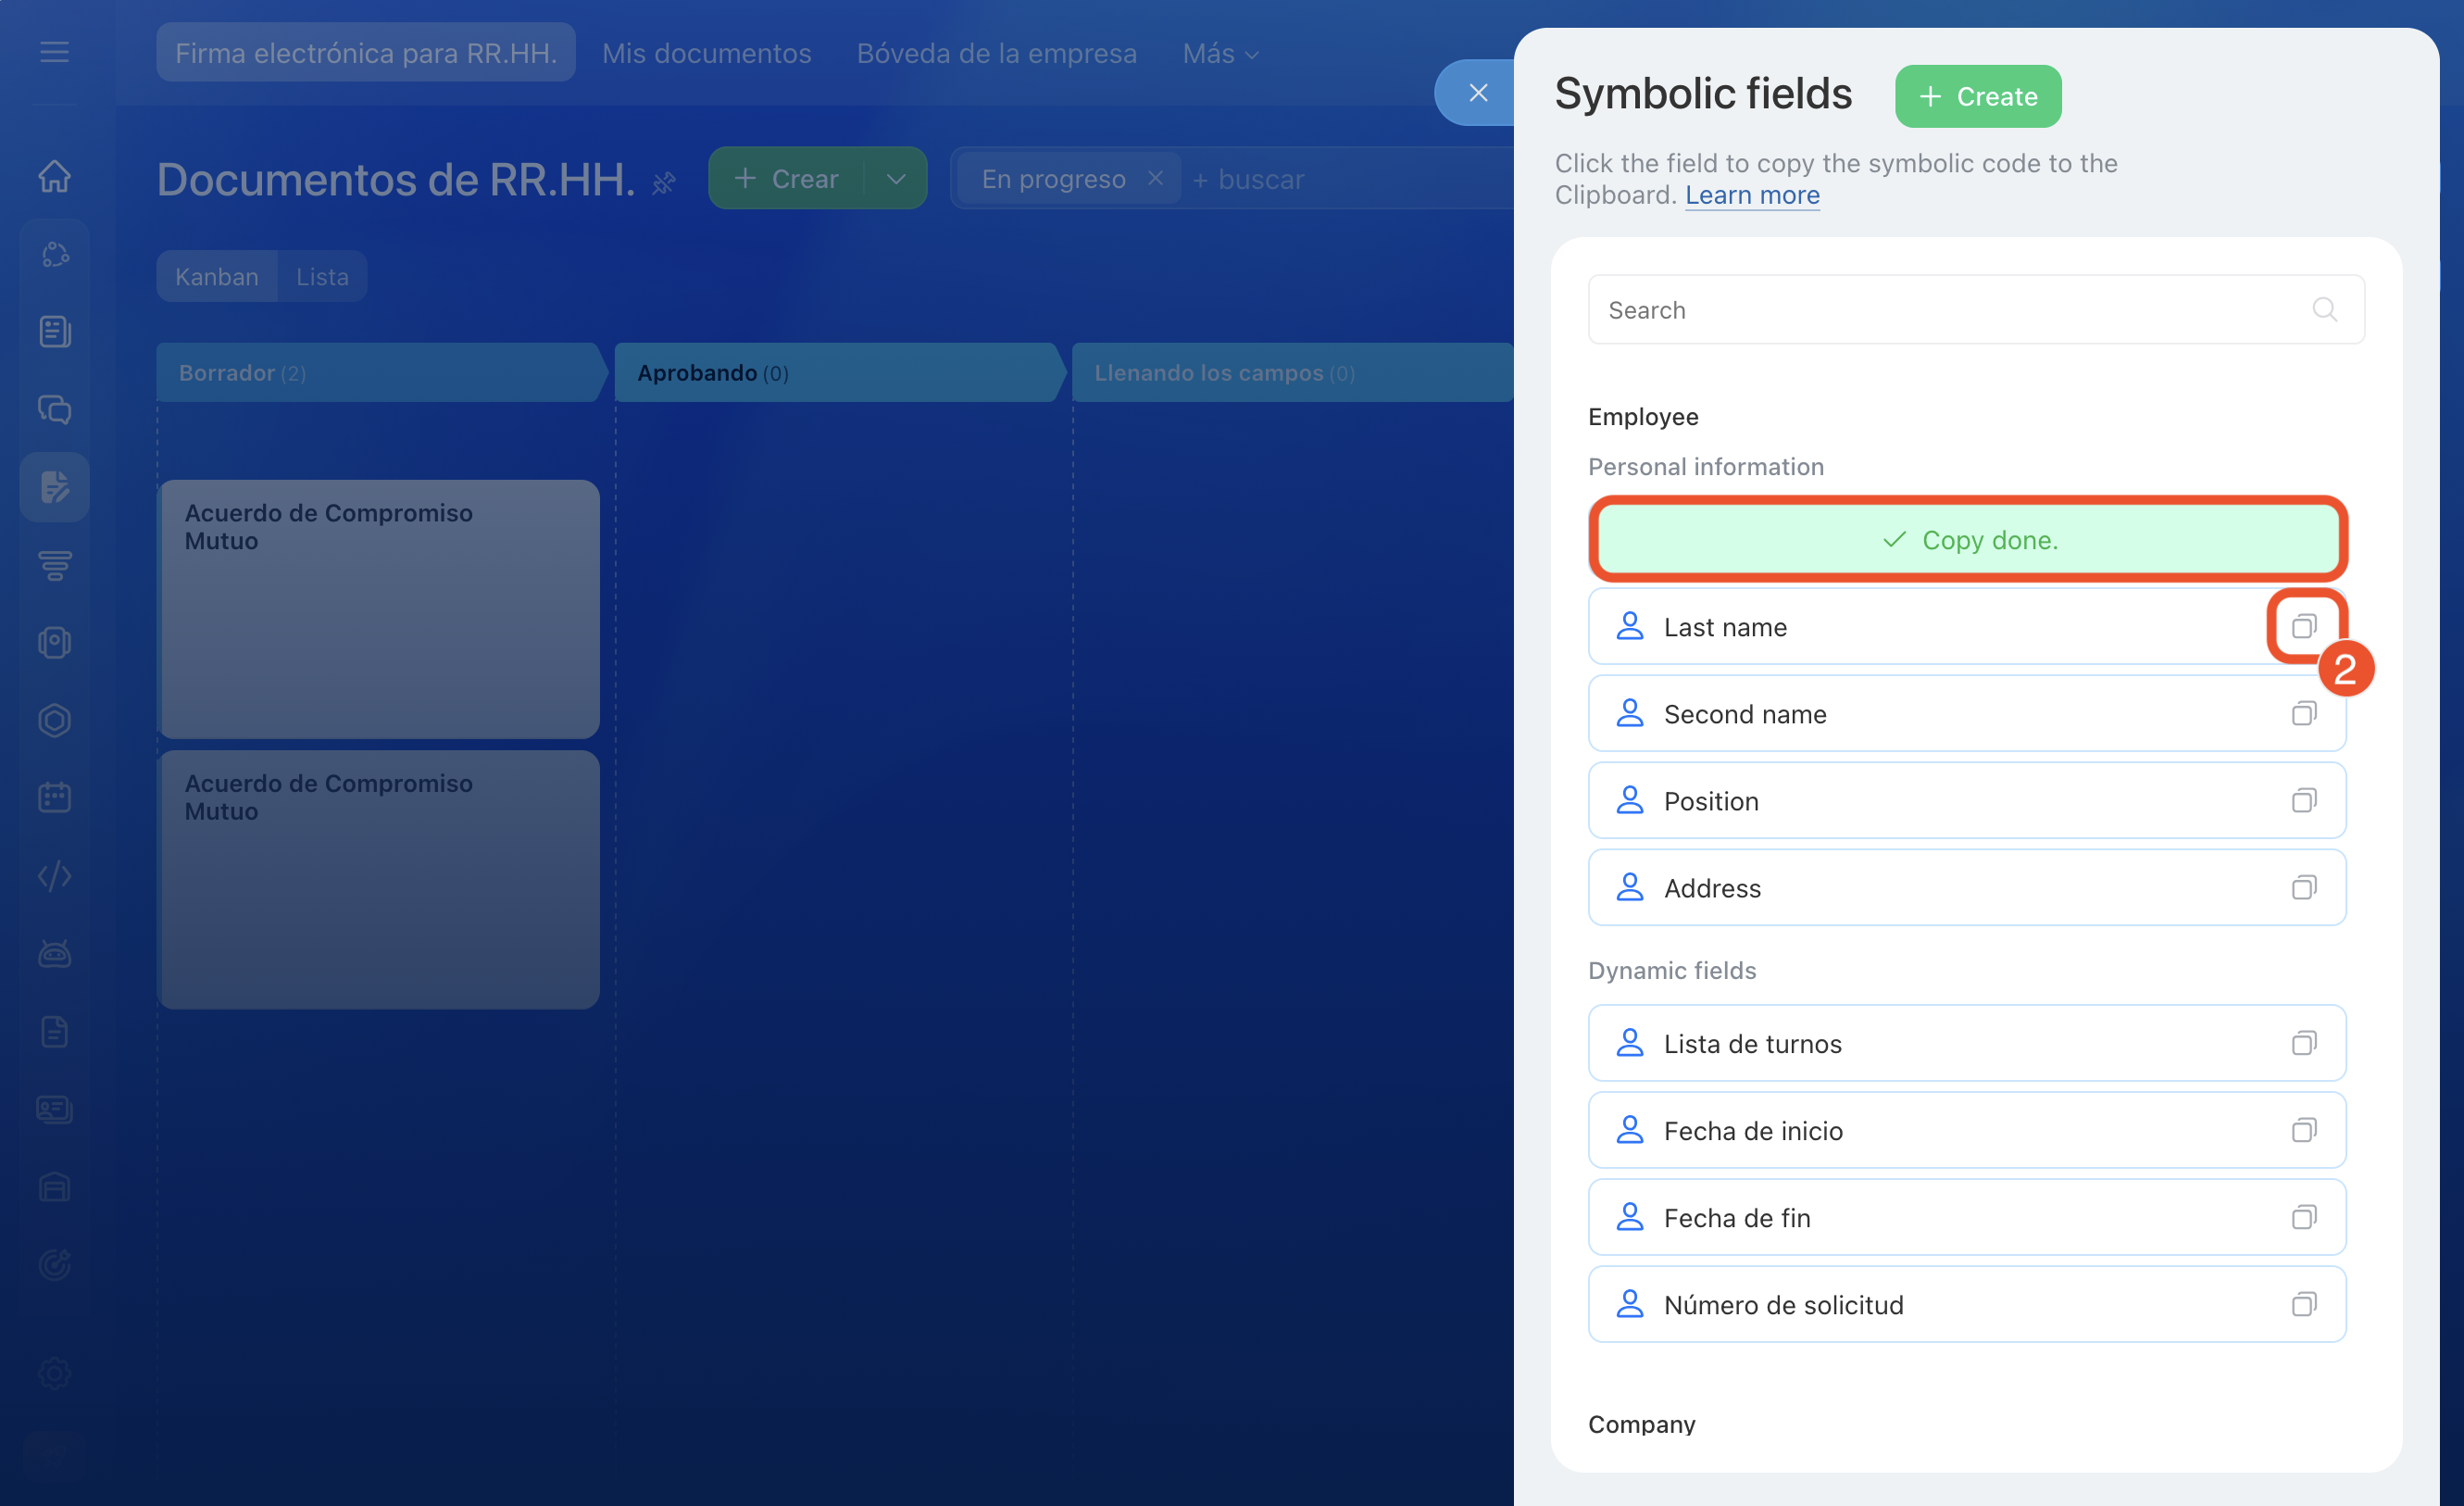Screen dimensions: 2464x1506
Task: Click the search magnifier icon
Action: (2324, 310)
